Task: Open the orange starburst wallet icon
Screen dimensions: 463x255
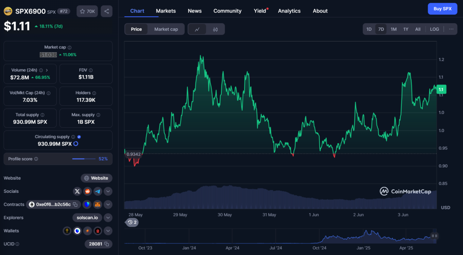Action: (88, 231)
